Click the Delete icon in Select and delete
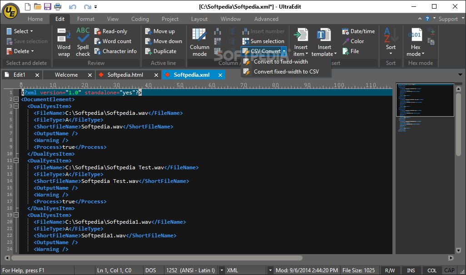Viewport: 466px width, 275px height. 10,51
